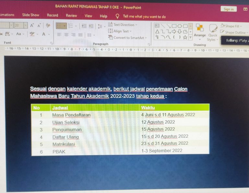Select the Triangle shape
The width and height of the screenshot is (249, 193).
pos(157,31)
